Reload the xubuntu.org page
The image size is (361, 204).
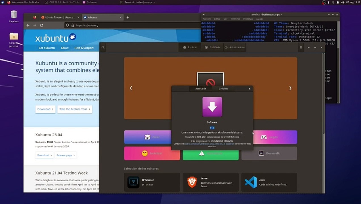pos(41,25)
